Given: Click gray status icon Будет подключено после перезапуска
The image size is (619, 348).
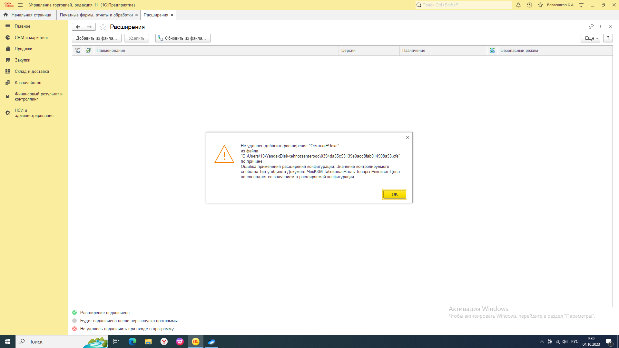Looking at the screenshot, I should [x=74, y=321].
